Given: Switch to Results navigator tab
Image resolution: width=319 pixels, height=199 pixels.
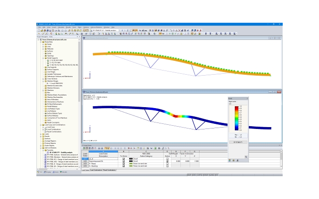Looking at the screenshot, I should (64, 172).
